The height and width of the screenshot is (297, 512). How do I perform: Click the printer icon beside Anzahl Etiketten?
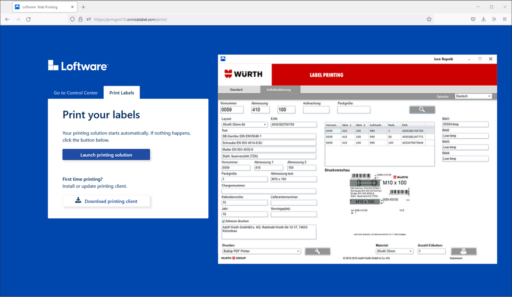pos(464,251)
